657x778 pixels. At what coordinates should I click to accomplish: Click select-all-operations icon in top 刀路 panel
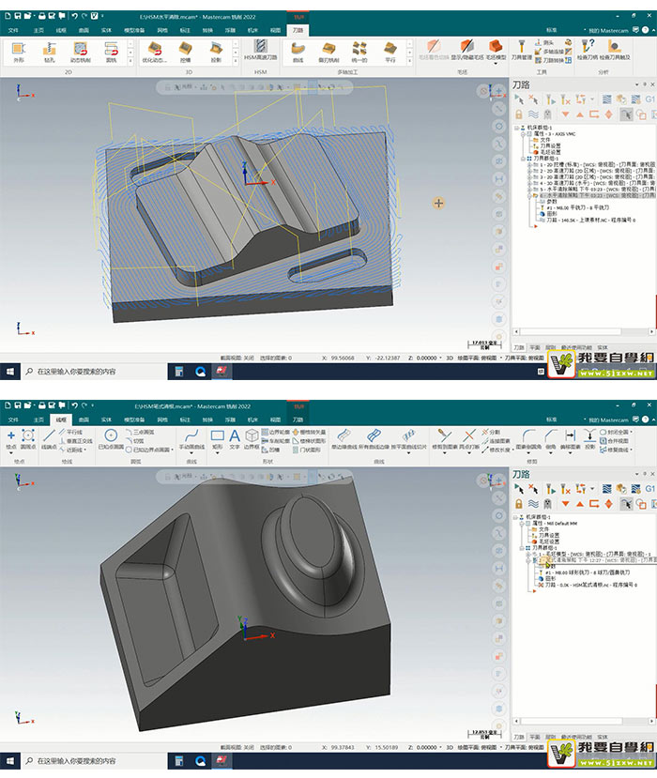coord(519,99)
